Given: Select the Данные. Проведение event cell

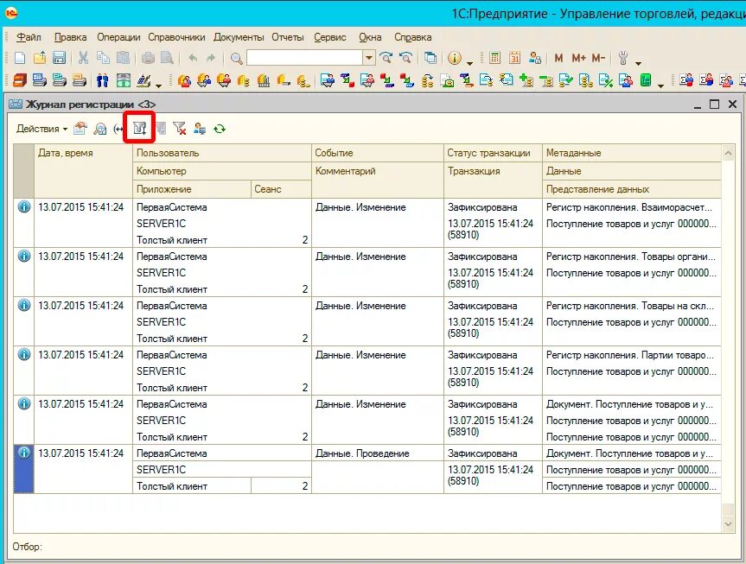Looking at the screenshot, I should [378, 453].
